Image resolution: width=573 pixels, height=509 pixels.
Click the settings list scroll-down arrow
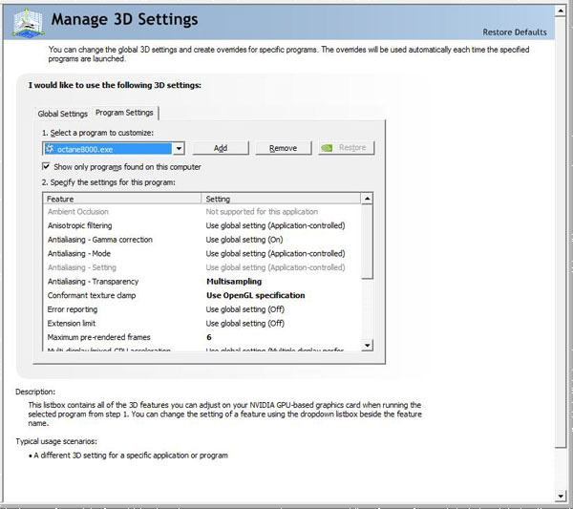(367, 345)
